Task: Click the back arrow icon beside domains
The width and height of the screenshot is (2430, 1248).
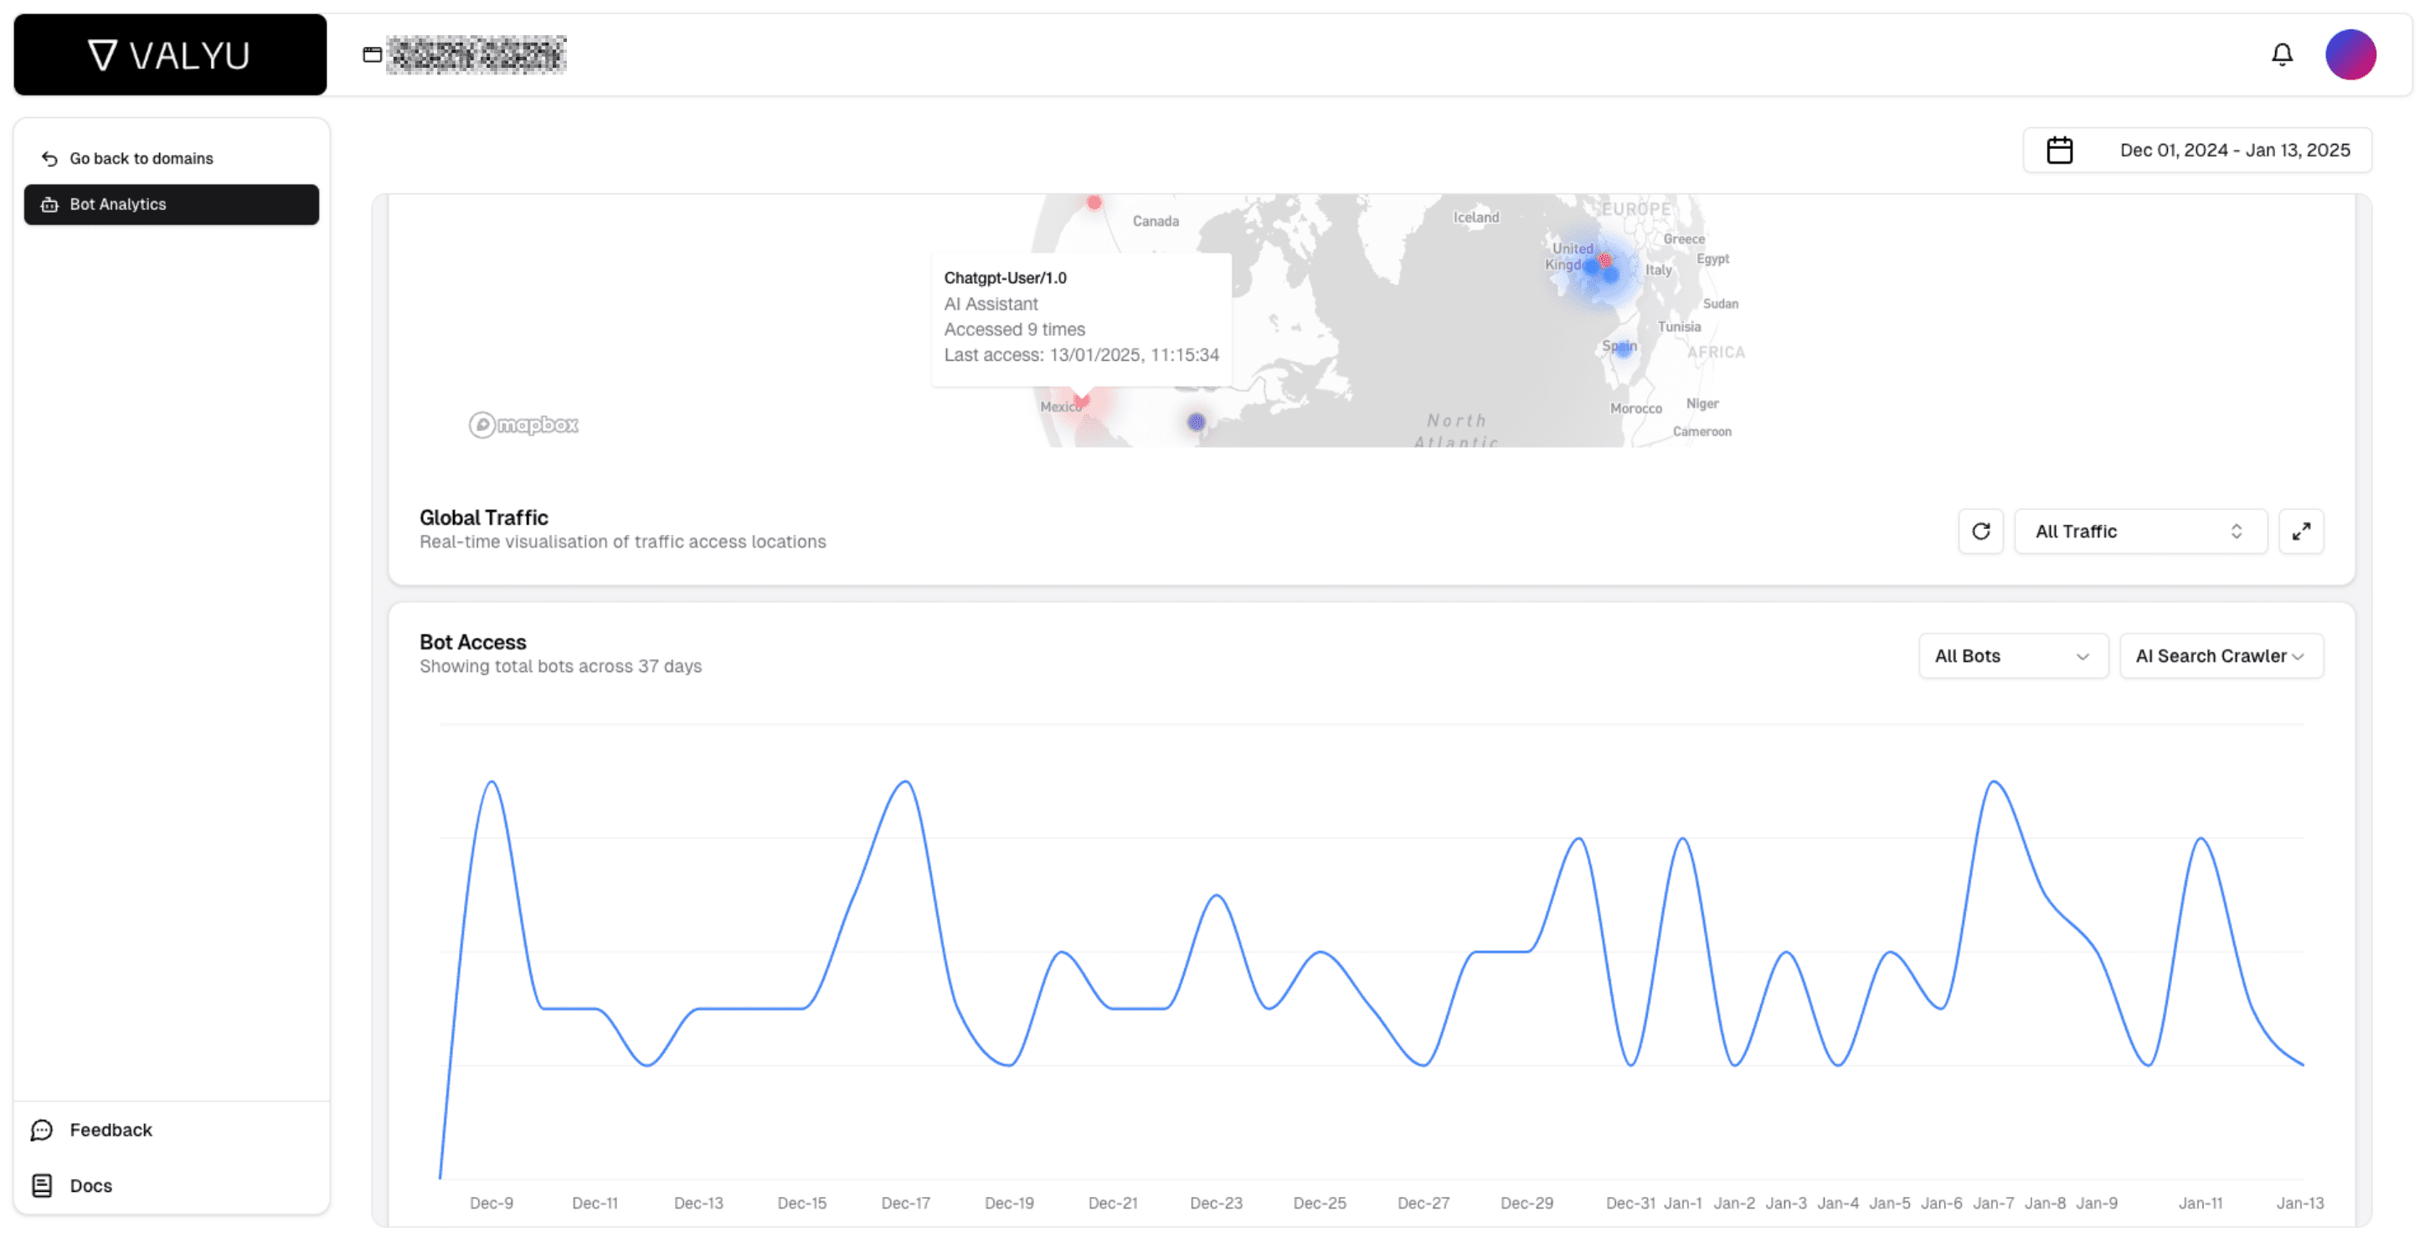Action: (50, 158)
